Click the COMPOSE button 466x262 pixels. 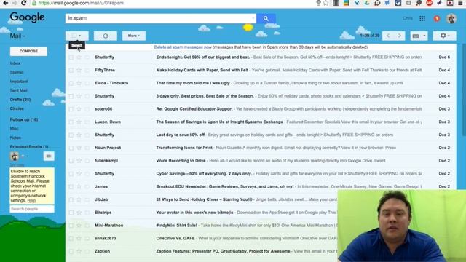(28, 51)
